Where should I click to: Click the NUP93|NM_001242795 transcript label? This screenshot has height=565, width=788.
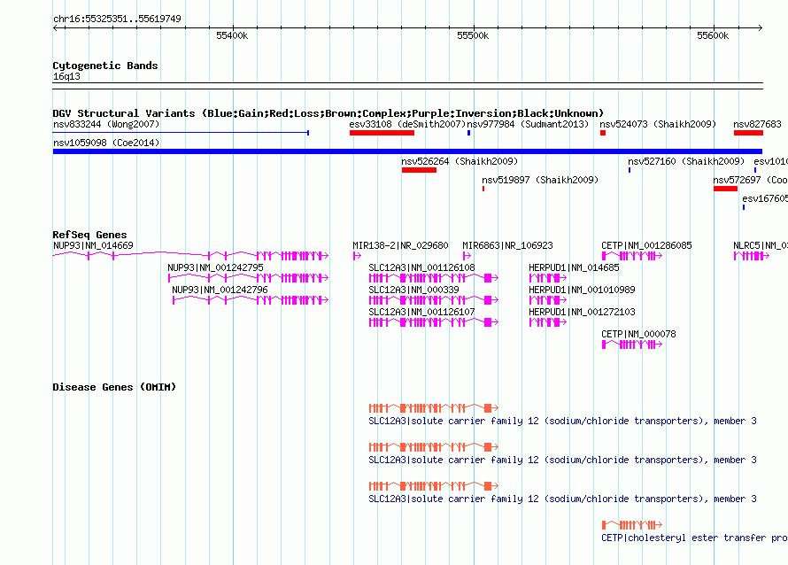215,267
